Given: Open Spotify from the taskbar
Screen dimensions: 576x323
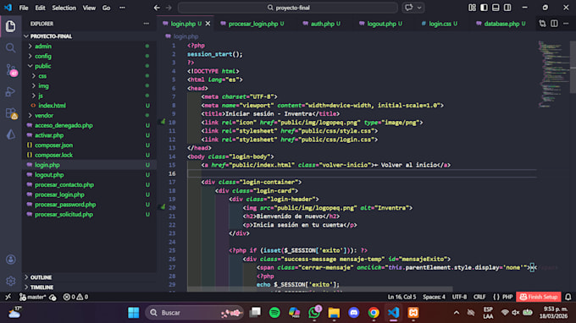Looking at the screenshot, I should (x=274, y=313).
